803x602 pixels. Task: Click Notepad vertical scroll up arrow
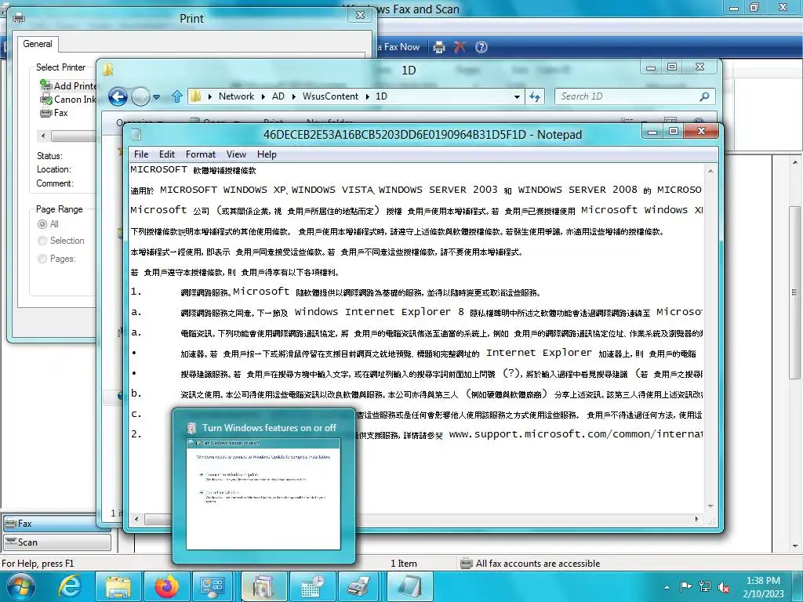pyautogui.click(x=710, y=171)
